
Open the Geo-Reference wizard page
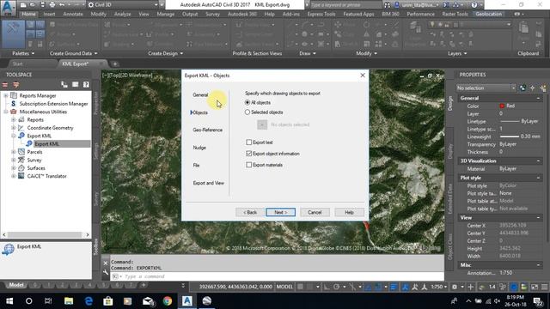[208, 130]
